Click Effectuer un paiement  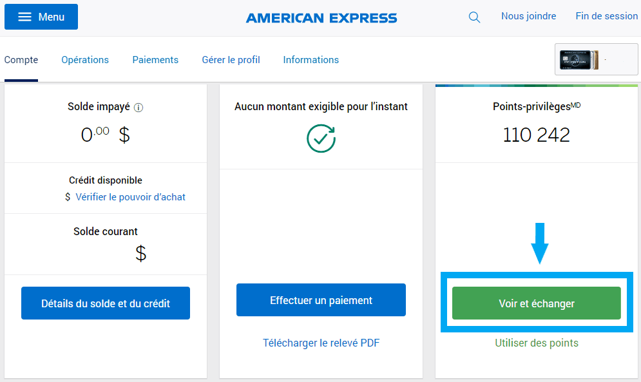[x=320, y=300]
